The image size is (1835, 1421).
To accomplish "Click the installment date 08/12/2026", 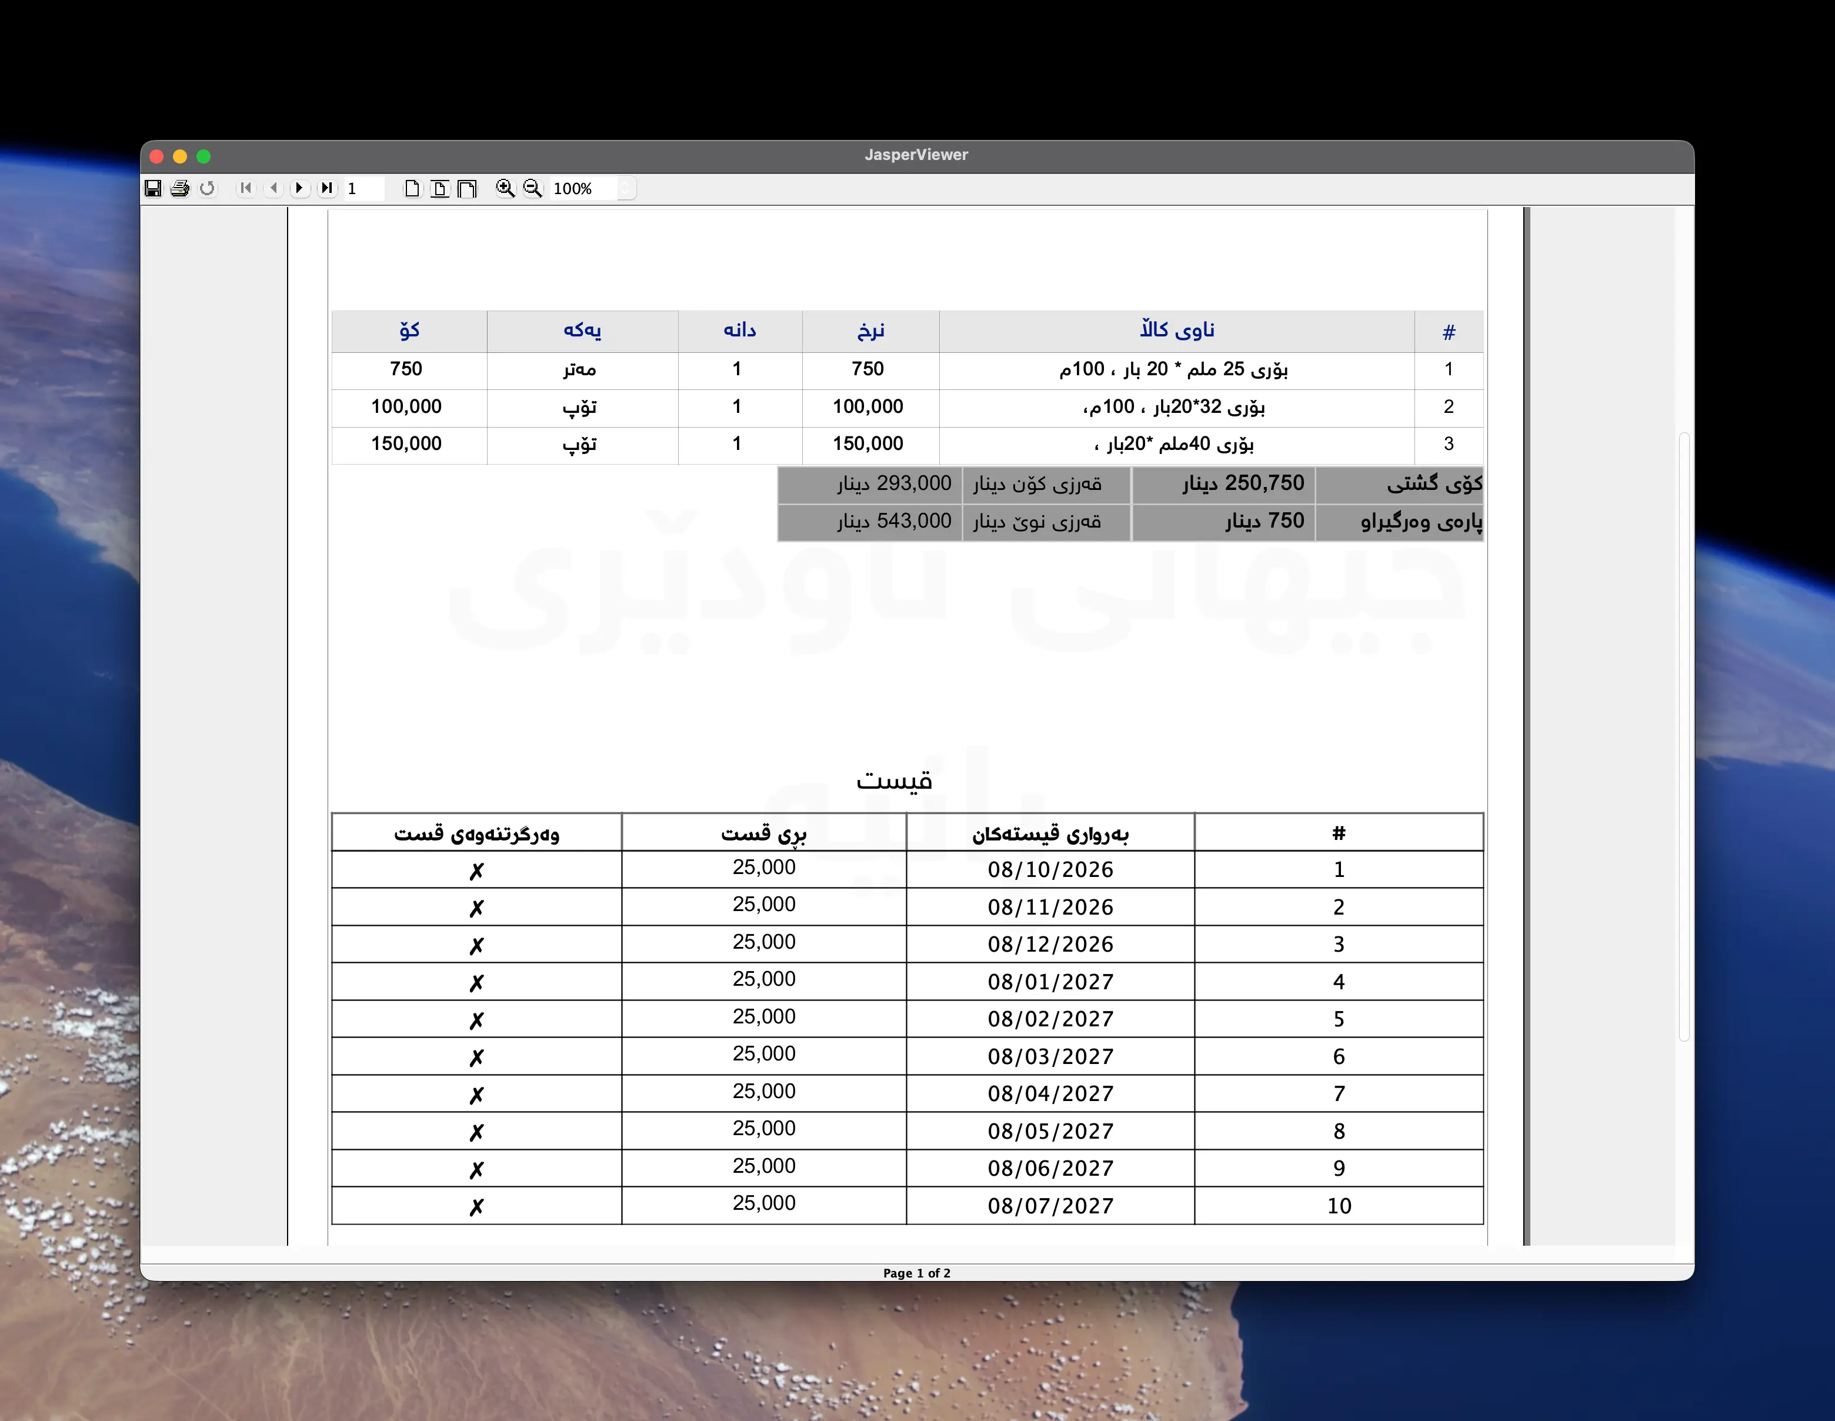I will point(1050,945).
